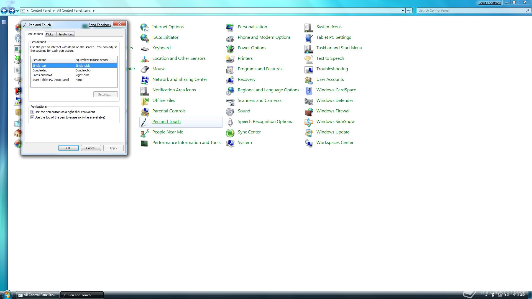
Task: Click the clock showing 9:31 AM
Action: 519,295
